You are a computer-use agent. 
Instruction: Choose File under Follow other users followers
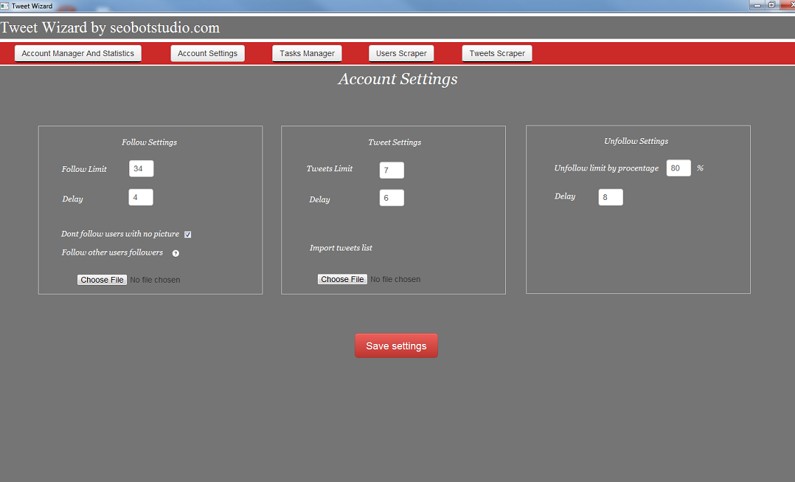click(102, 280)
